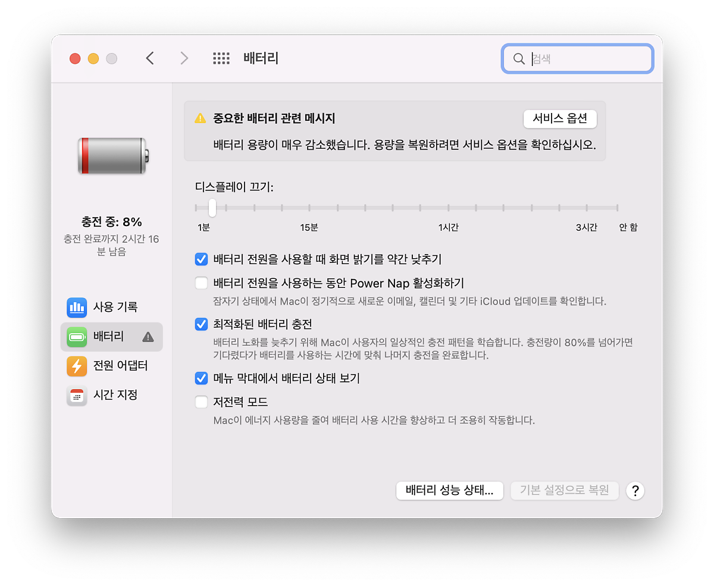This screenshot has width=714, height=586.
Task: Open 사용 기록 sidebar section
Action: click(x=112, y=308)
